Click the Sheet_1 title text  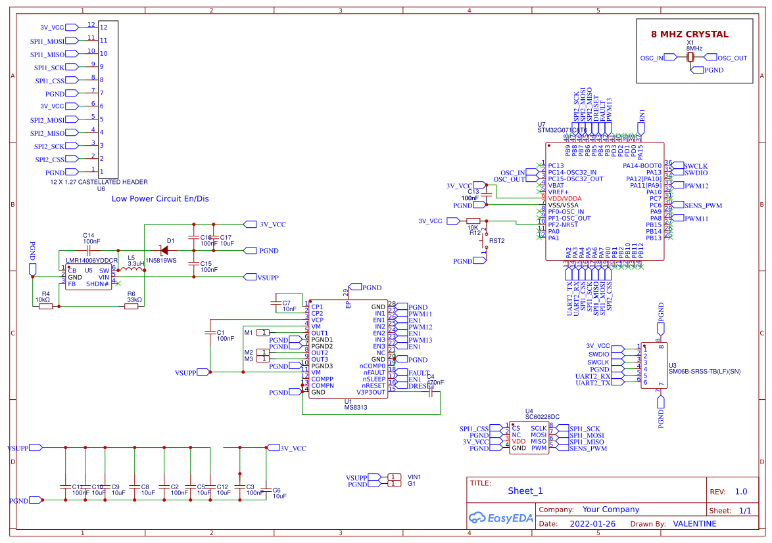click(526, 490)
